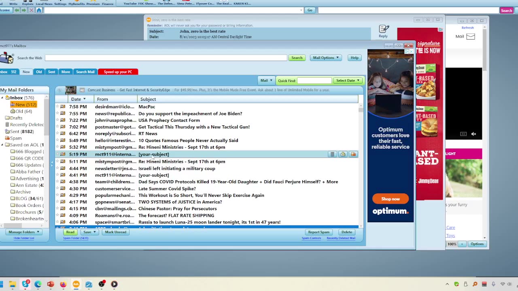Open the Spam Controls link
The width and height of the screenshot is (518, 291).
tap(311, 238)
